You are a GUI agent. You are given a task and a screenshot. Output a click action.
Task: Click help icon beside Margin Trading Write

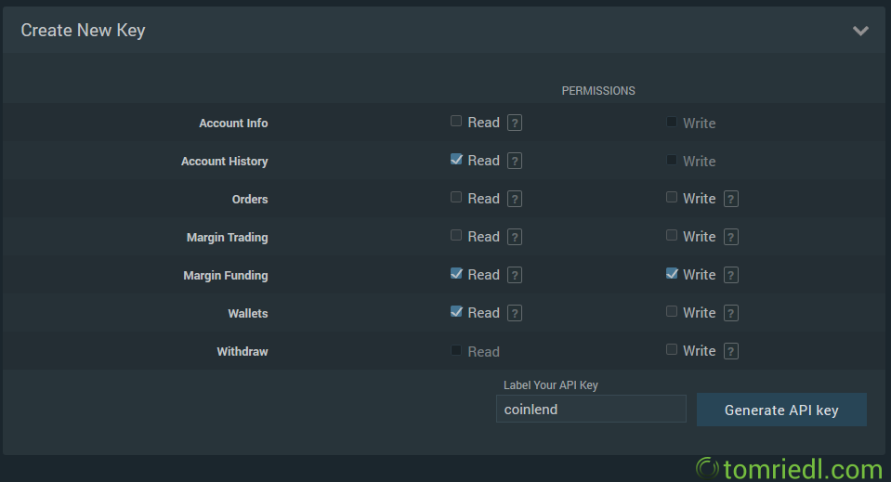pos(731,237)
